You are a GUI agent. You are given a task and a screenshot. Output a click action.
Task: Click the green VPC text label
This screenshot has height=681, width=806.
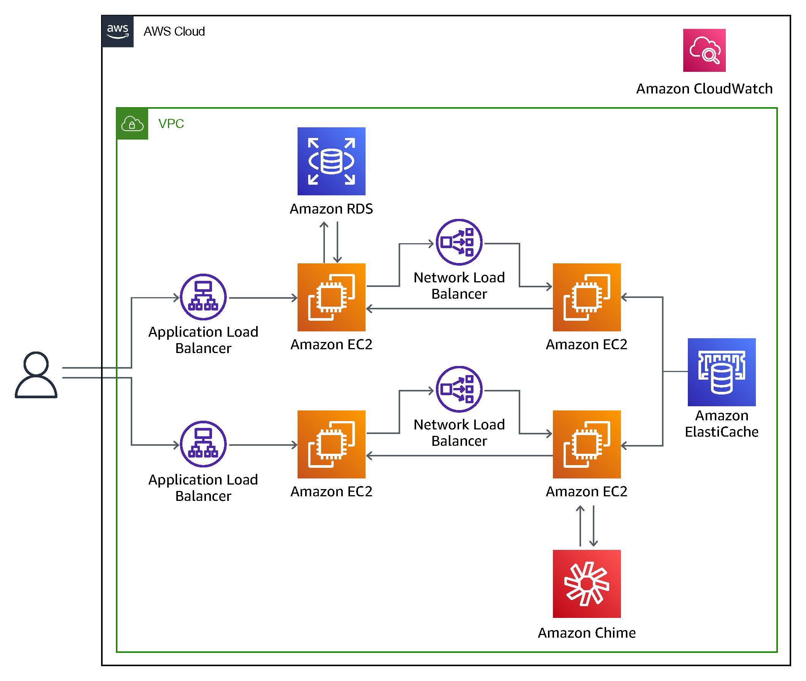[171, 124]
